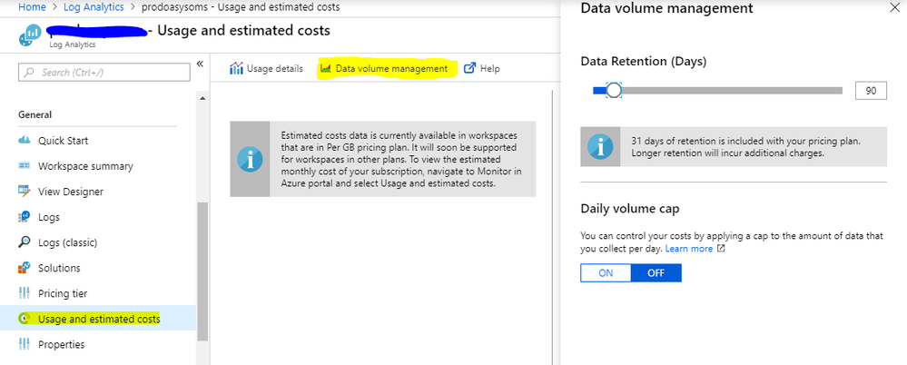Open Help from the toolbar
Screen dimensions: 907x365
(482, 68)
